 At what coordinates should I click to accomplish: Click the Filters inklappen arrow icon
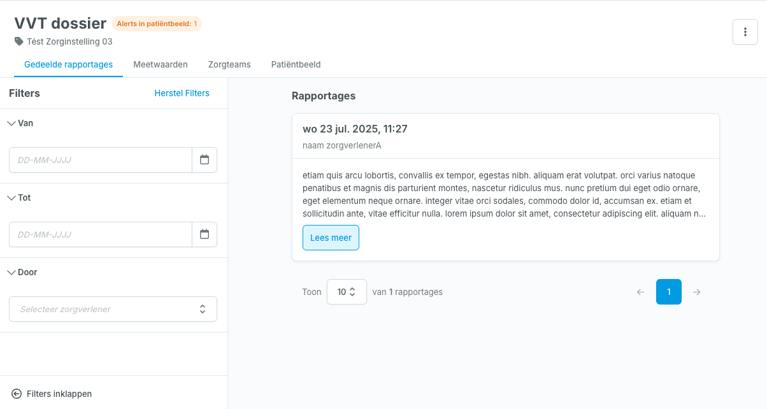[17, 394]
